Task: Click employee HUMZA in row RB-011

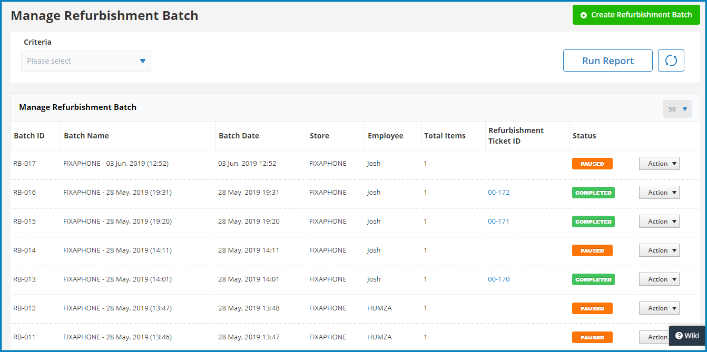Action: [379, 337]
